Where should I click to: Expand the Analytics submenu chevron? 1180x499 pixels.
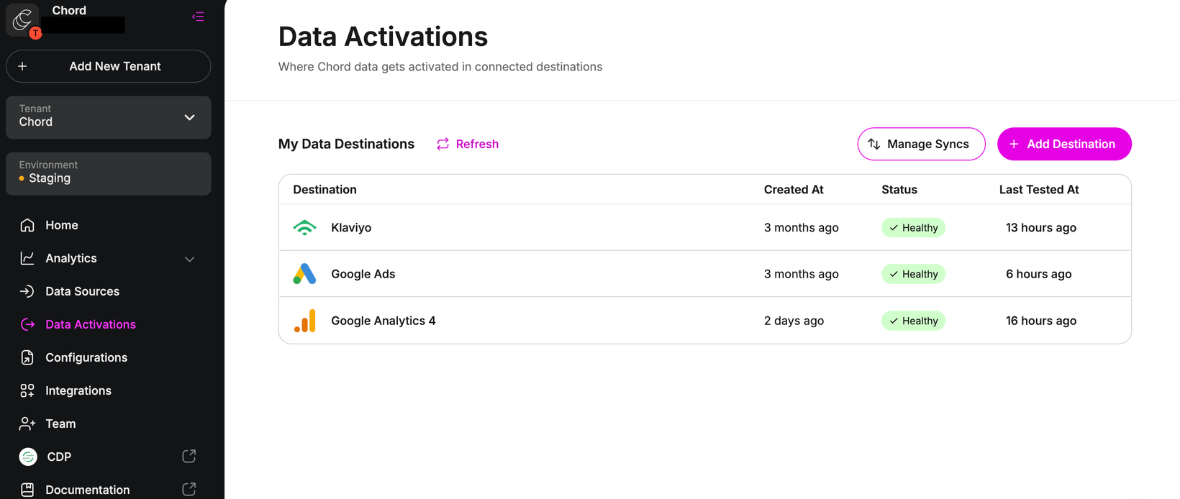(x=190, y=259)
